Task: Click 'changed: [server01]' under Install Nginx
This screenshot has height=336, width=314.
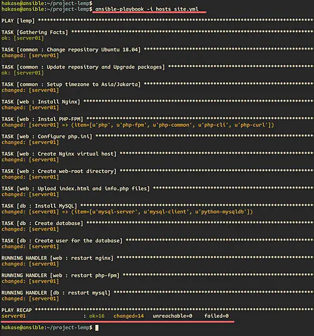Action: click(30, 108)
